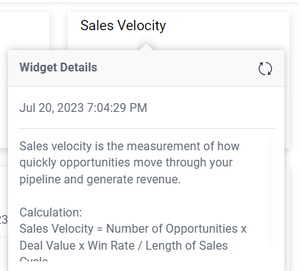Click the truncated "Cycle" text at the popup bottom
The height and width of the screenshot is (271, 302).
pos(34,258)
